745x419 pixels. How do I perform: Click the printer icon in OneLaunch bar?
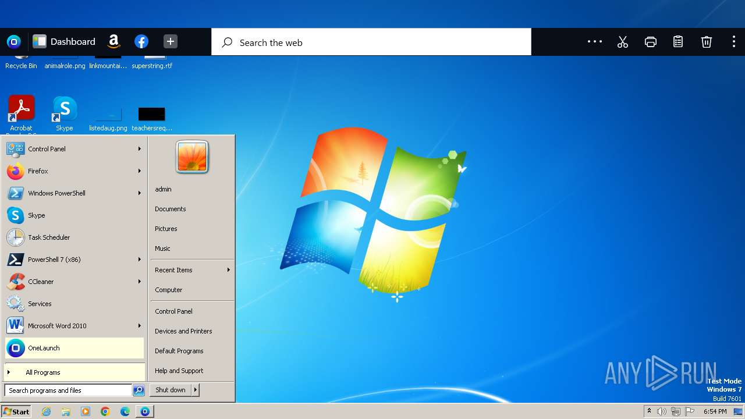point(651,42)
